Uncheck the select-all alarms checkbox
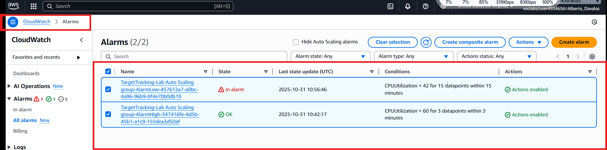 108,71
